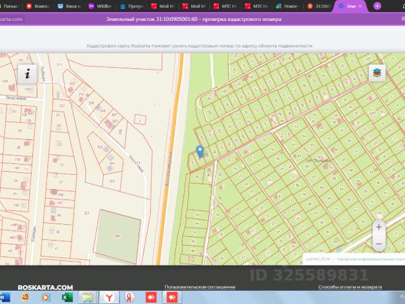Click the blue location marker pin
The height and width of the screenshot is (304, 405).
click(200, 151)
